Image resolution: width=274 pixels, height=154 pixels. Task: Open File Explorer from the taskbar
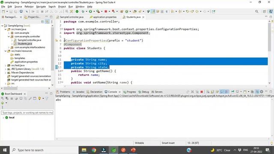[x=84, y=150]
